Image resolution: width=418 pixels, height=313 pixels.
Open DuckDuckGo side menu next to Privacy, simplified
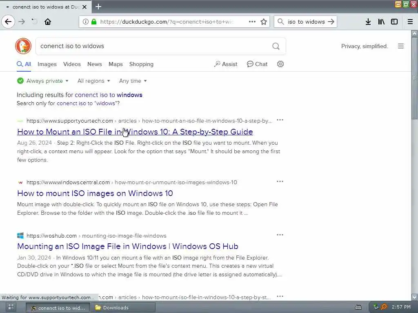pos(401,46)
